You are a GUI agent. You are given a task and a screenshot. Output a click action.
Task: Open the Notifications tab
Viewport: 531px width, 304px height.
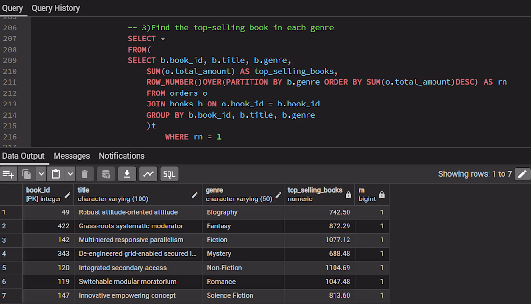point(122,156)
